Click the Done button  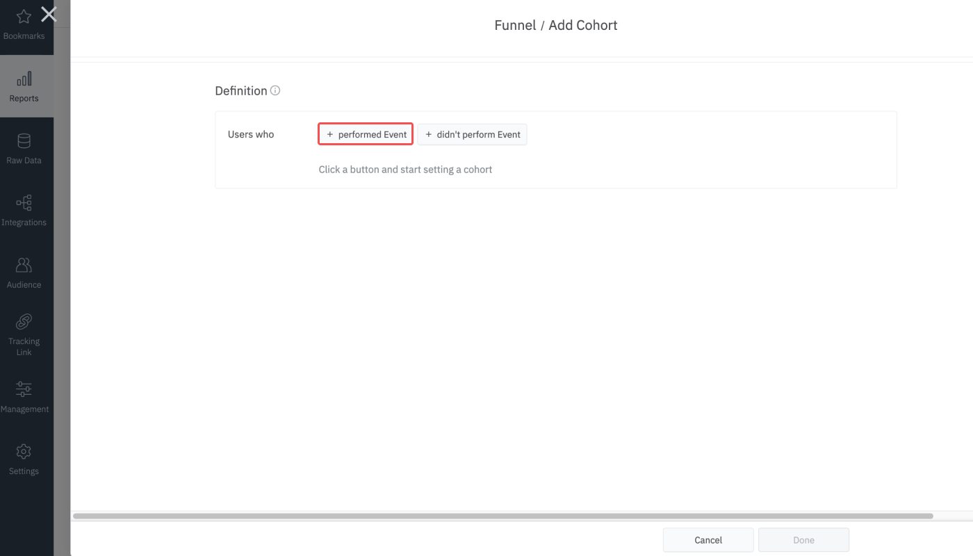(x=803, y=540)
